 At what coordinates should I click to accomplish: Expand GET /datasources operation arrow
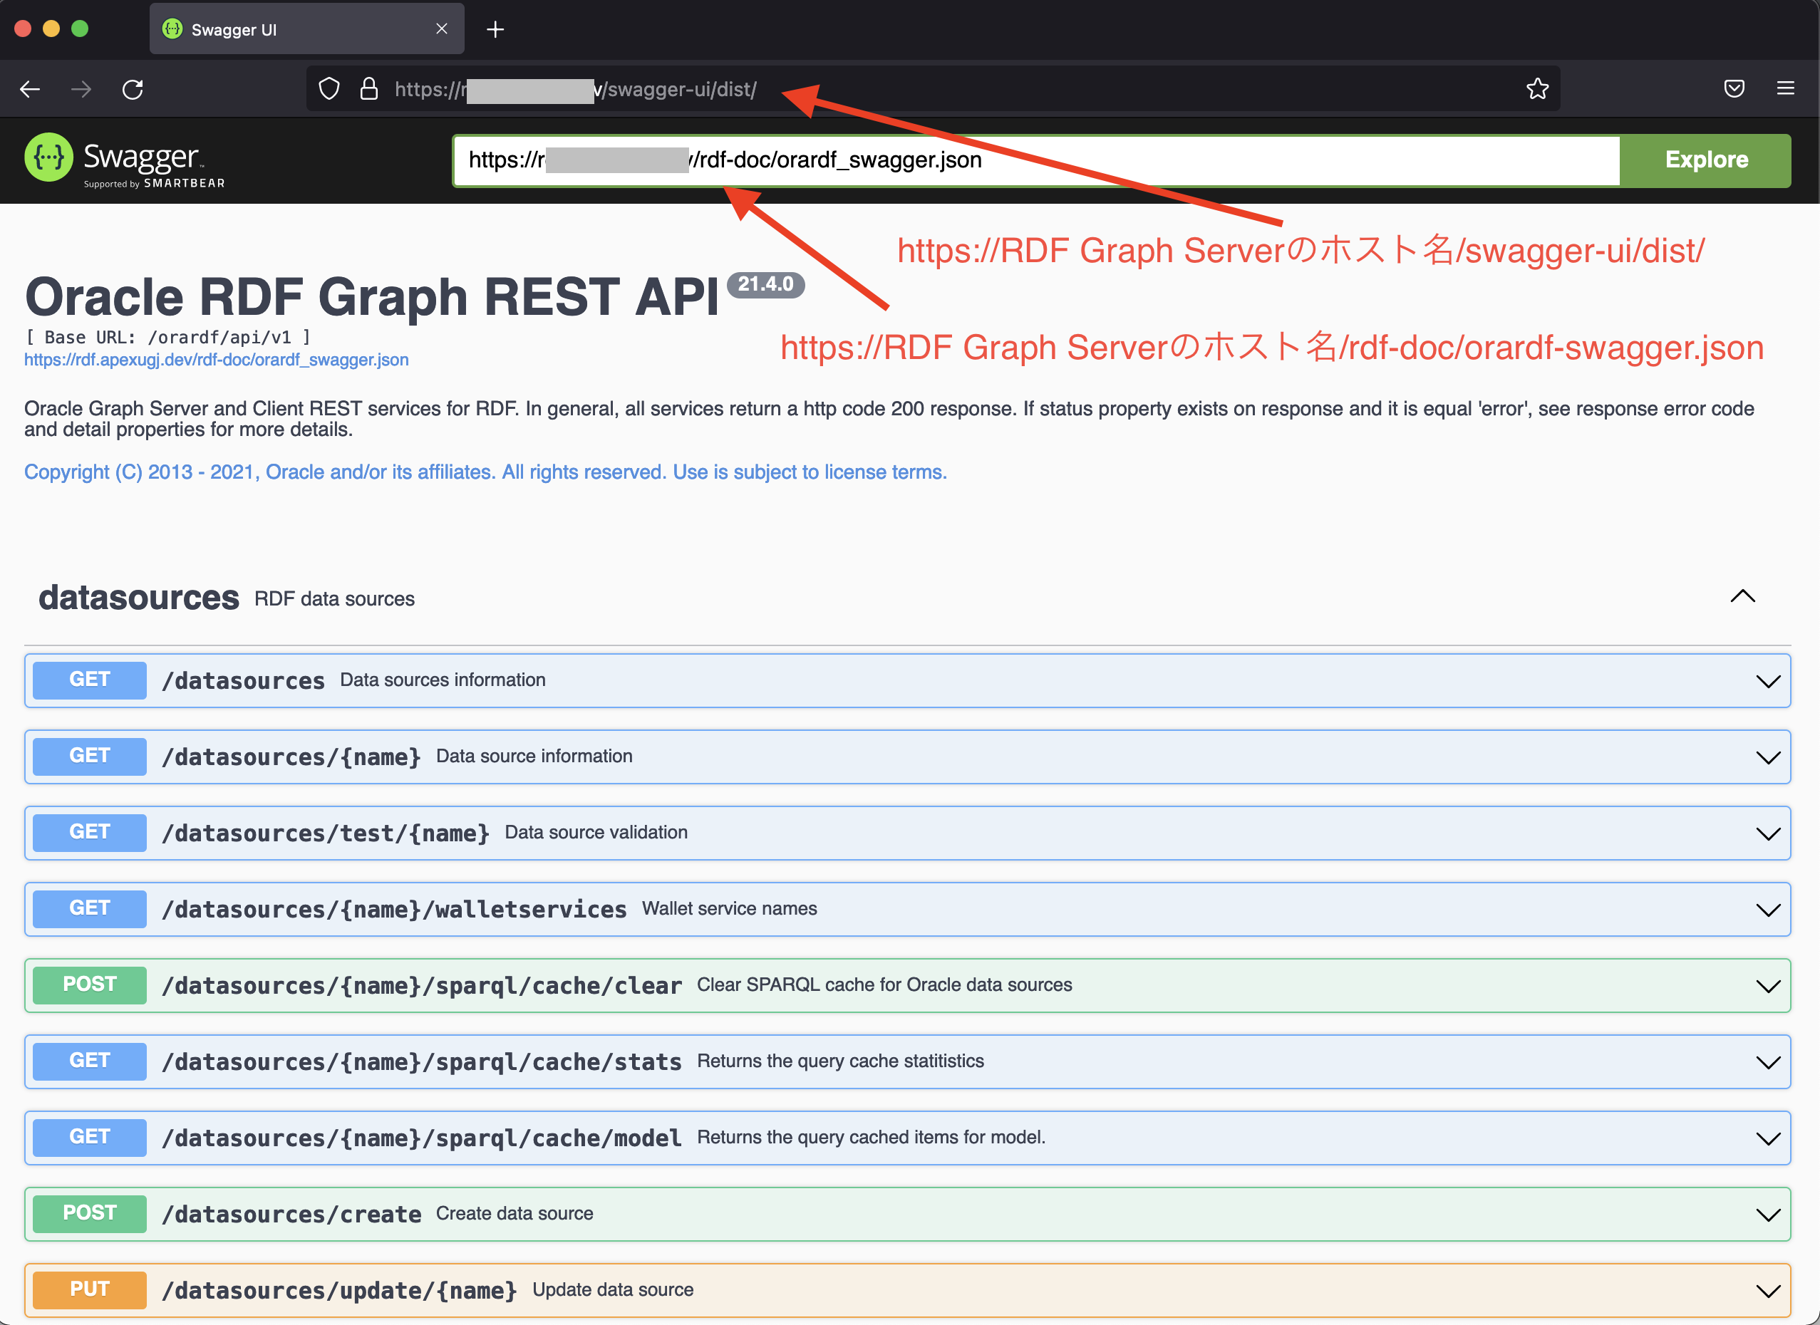click(x=1769, y=682)
